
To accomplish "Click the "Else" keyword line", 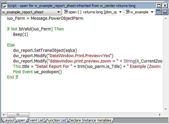I will 11,45.
